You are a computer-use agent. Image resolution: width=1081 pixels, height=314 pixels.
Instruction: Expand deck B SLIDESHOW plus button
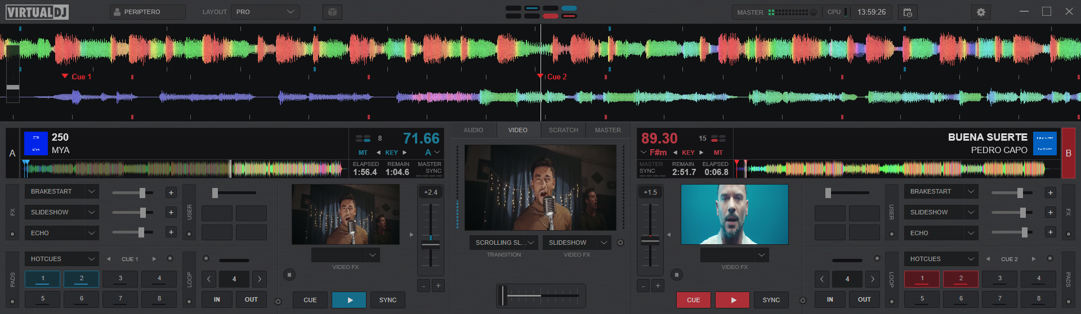pyautogui.click(x=1051, y=212)
